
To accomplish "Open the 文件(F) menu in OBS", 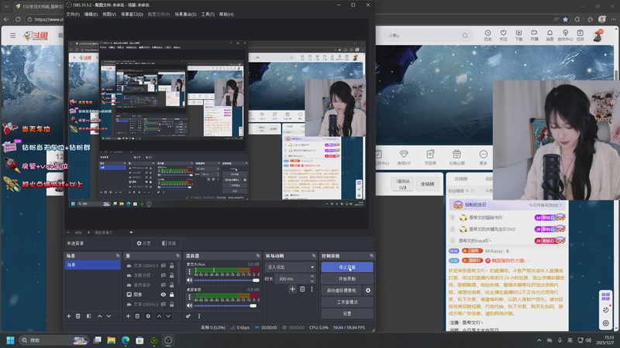I will tap(73, 14).
